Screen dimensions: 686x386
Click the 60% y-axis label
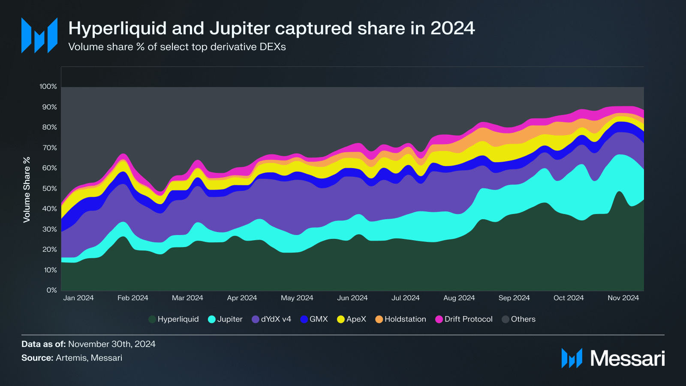click(x=49, y=168)
